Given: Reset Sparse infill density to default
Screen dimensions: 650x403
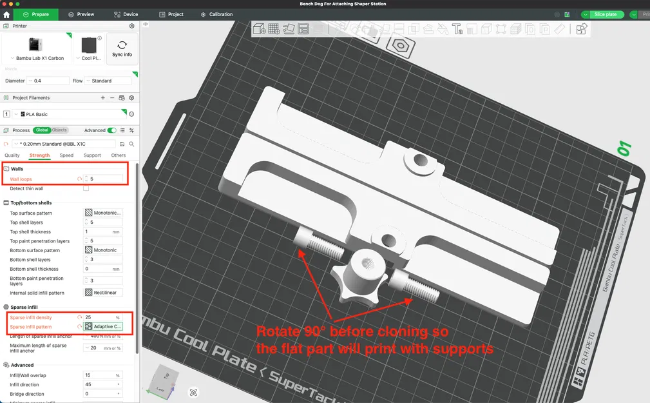Looking at the screenshot, I should coord(79,317).
